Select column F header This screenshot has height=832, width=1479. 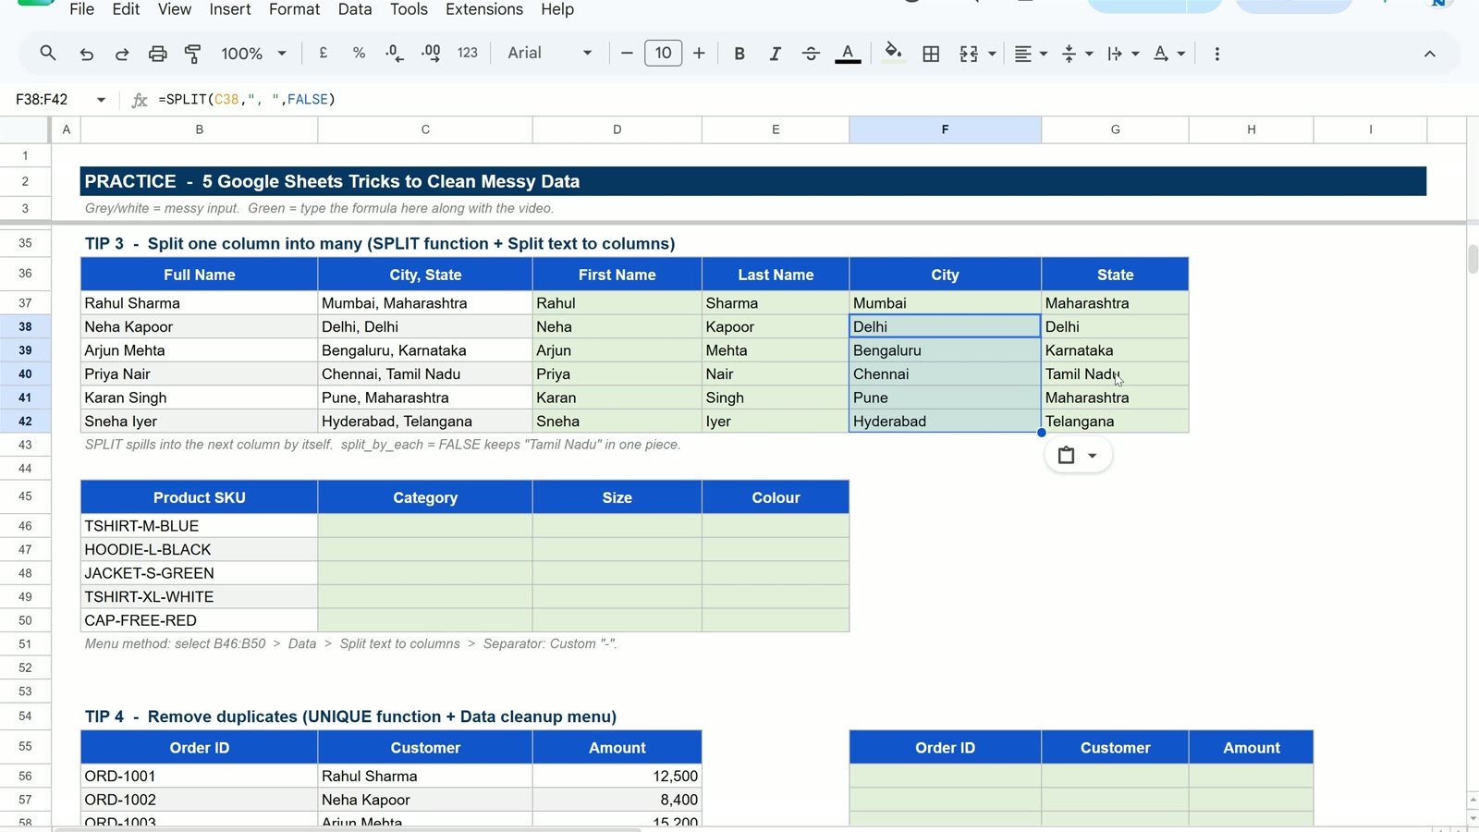pyautogui.click(x=945, y=129)
